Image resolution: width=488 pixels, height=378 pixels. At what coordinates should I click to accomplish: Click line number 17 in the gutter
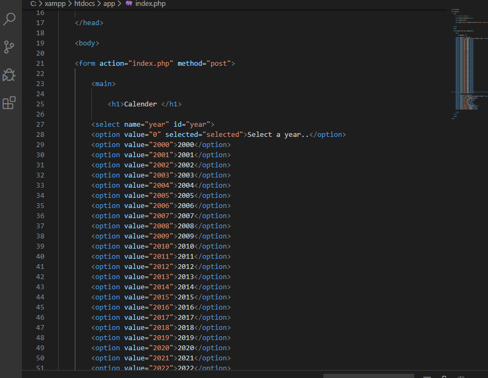[40, 23]
